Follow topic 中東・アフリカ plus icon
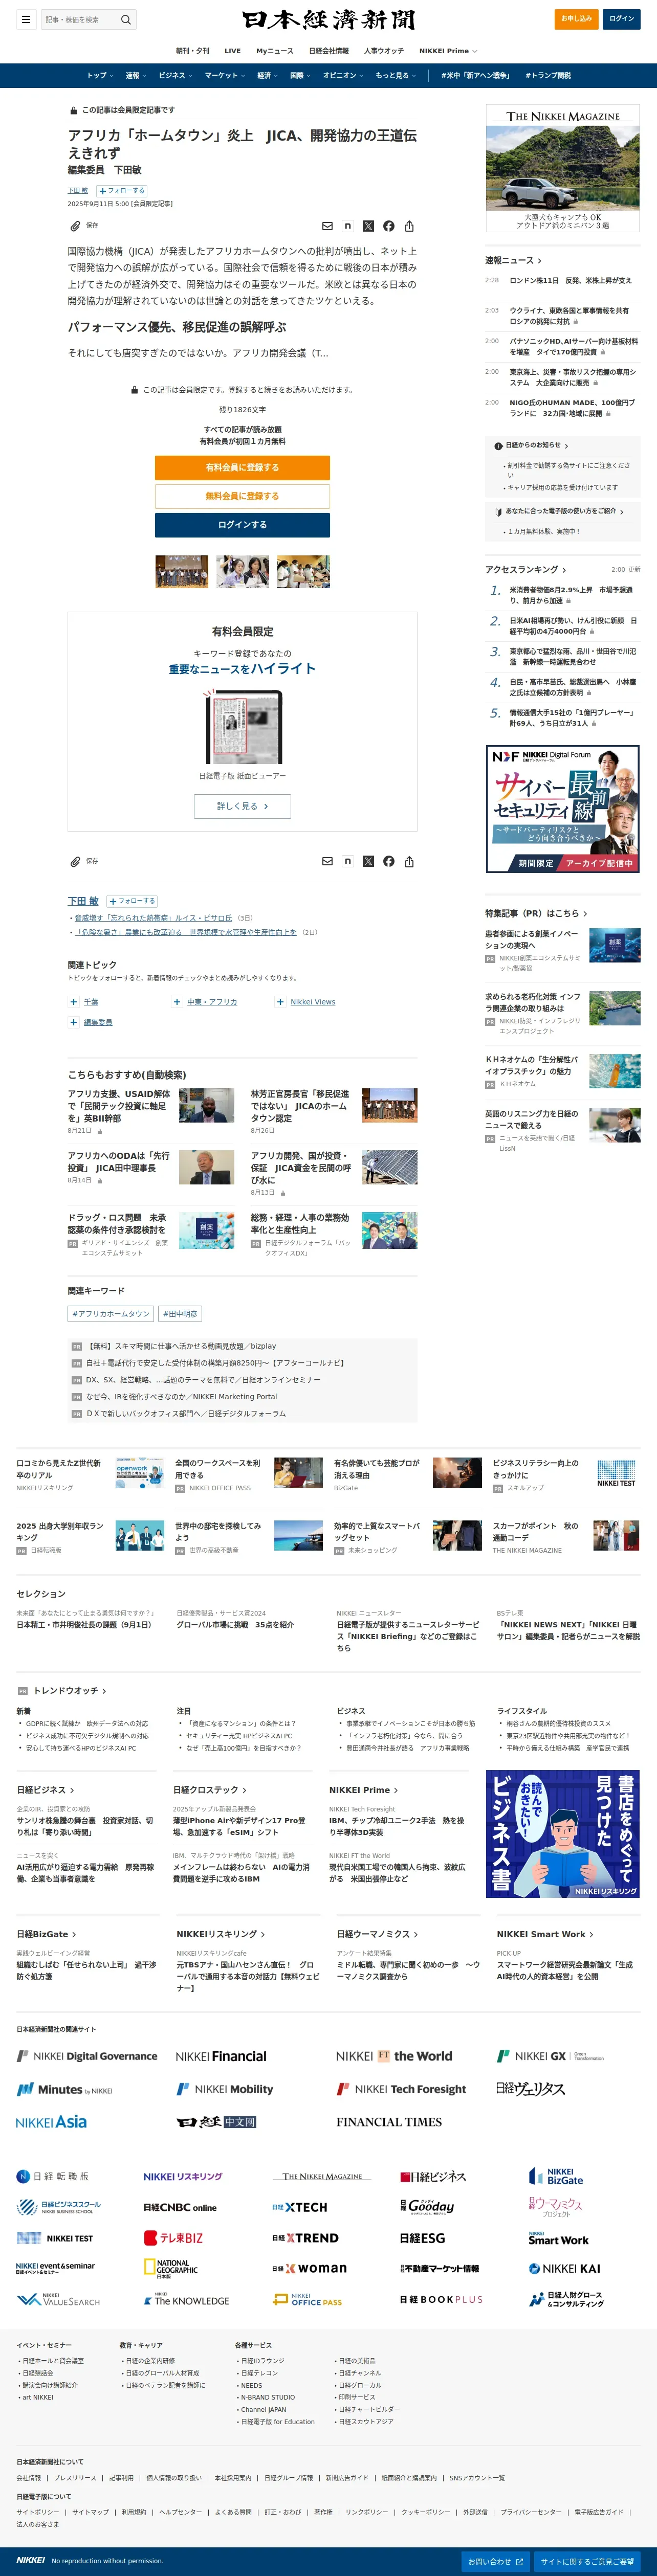The height and width of the screenshot is (2576, 657). click(x=177, y=1001)
